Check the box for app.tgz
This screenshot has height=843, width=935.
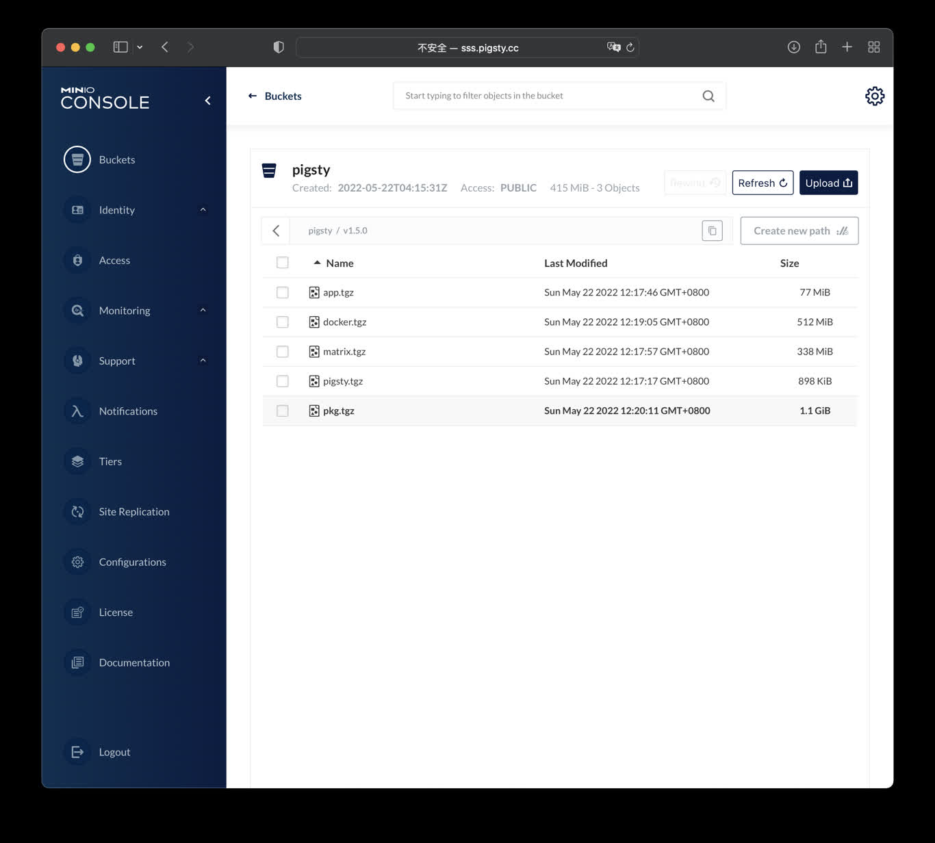click(282, 292)
